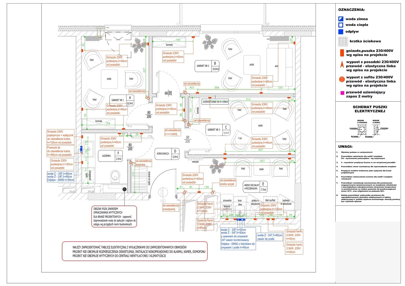Click the szafa porządkowa label
This screenshot has width=405, height=286.
88,175
